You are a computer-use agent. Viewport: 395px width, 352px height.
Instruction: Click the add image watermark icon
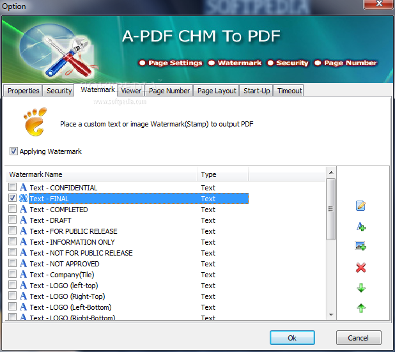[360, 246]
